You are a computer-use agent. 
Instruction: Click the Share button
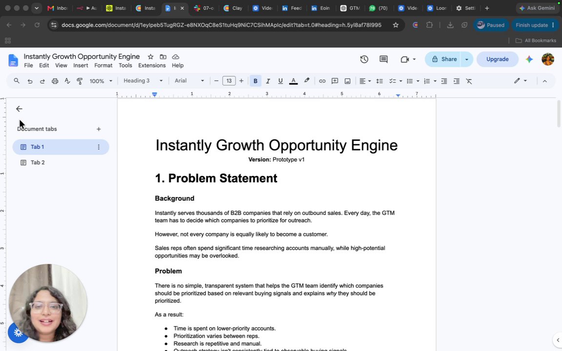(443, 59)
